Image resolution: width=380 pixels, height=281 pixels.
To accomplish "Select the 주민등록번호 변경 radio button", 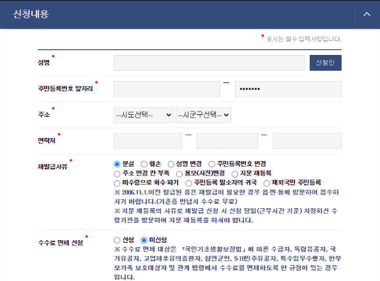I will tap(211, 164).
